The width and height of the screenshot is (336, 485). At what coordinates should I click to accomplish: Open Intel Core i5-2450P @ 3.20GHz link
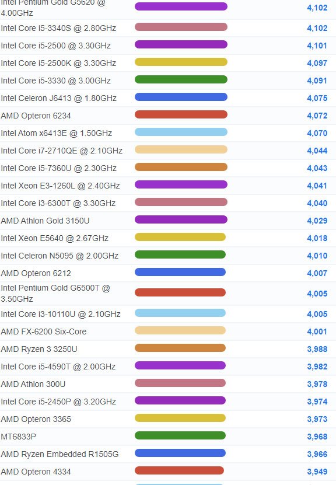click(58, 402)
